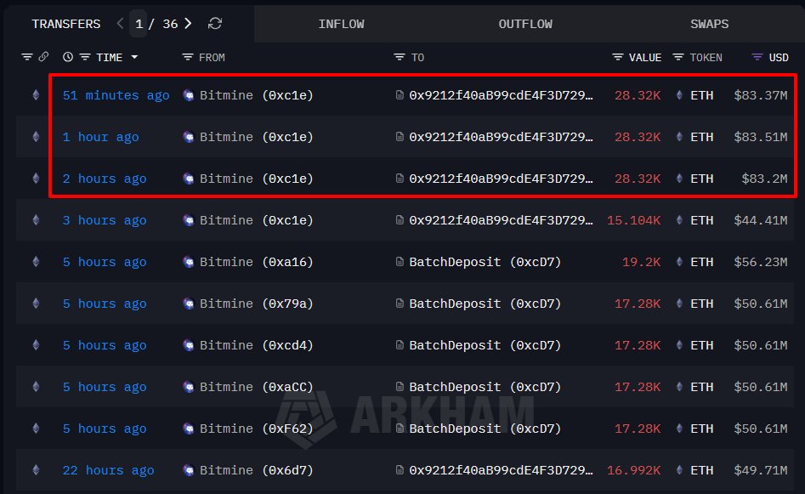Open the TO column filter
805x494 pixels.
tap(400, 57)
